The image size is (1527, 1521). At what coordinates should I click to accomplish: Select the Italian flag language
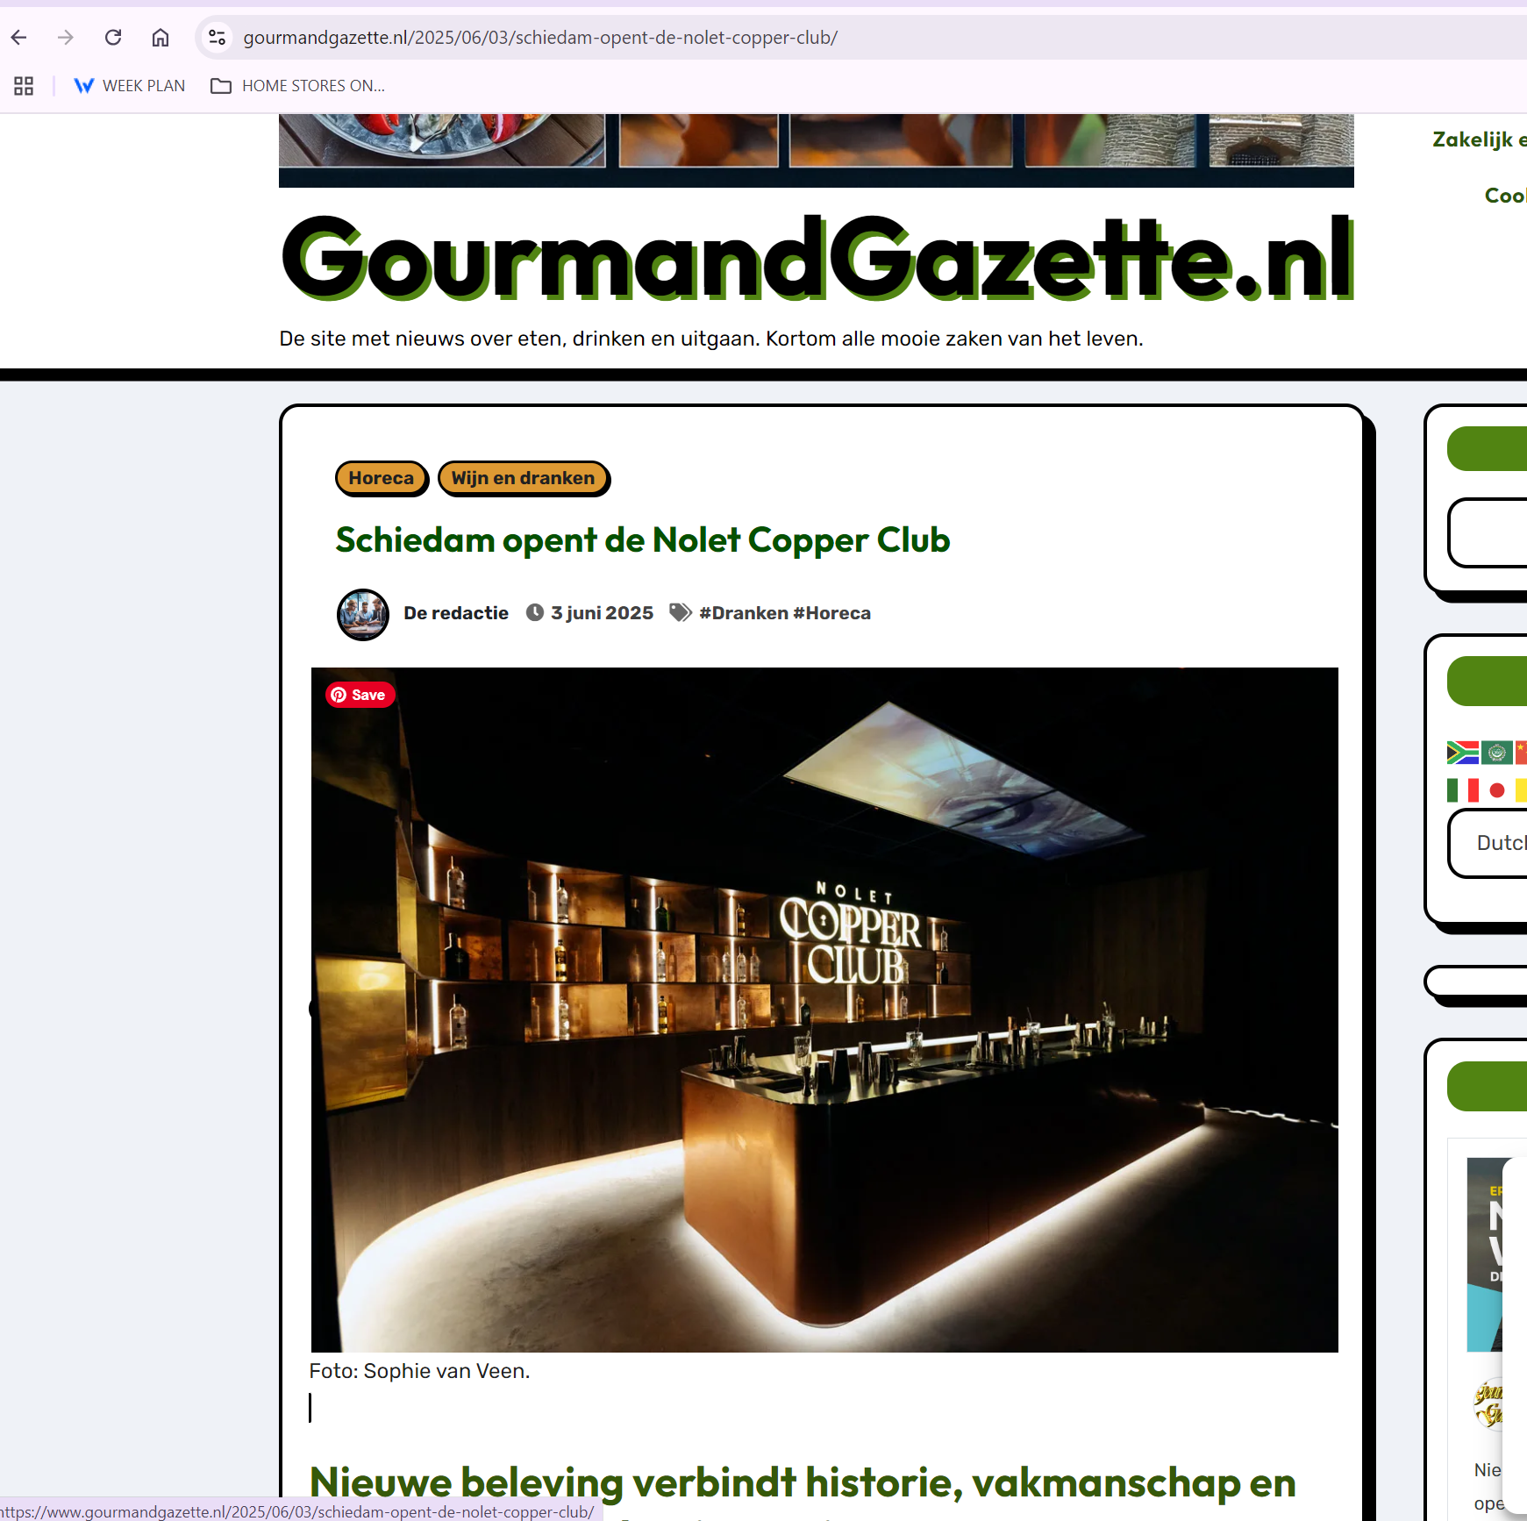pos(1462,790)
